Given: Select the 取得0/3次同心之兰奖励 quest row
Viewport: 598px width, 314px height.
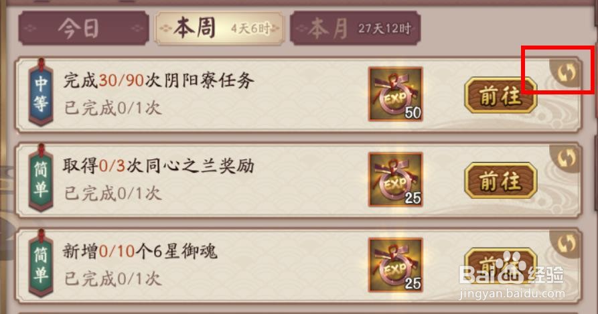Looking at the screenshot, I should 298,180.
